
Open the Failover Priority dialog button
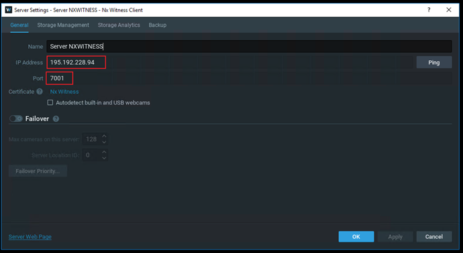click(x=38, y=171)
